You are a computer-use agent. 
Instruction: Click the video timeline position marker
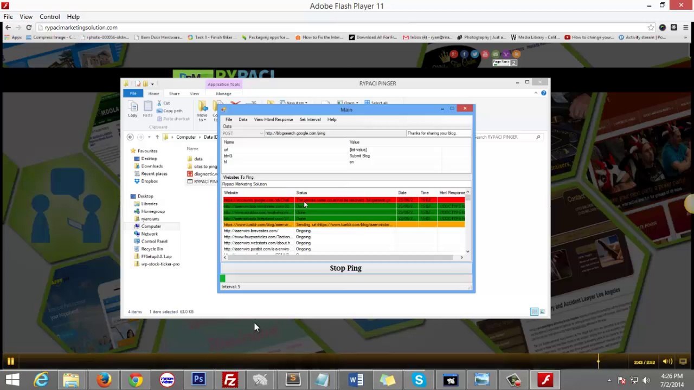598,361
